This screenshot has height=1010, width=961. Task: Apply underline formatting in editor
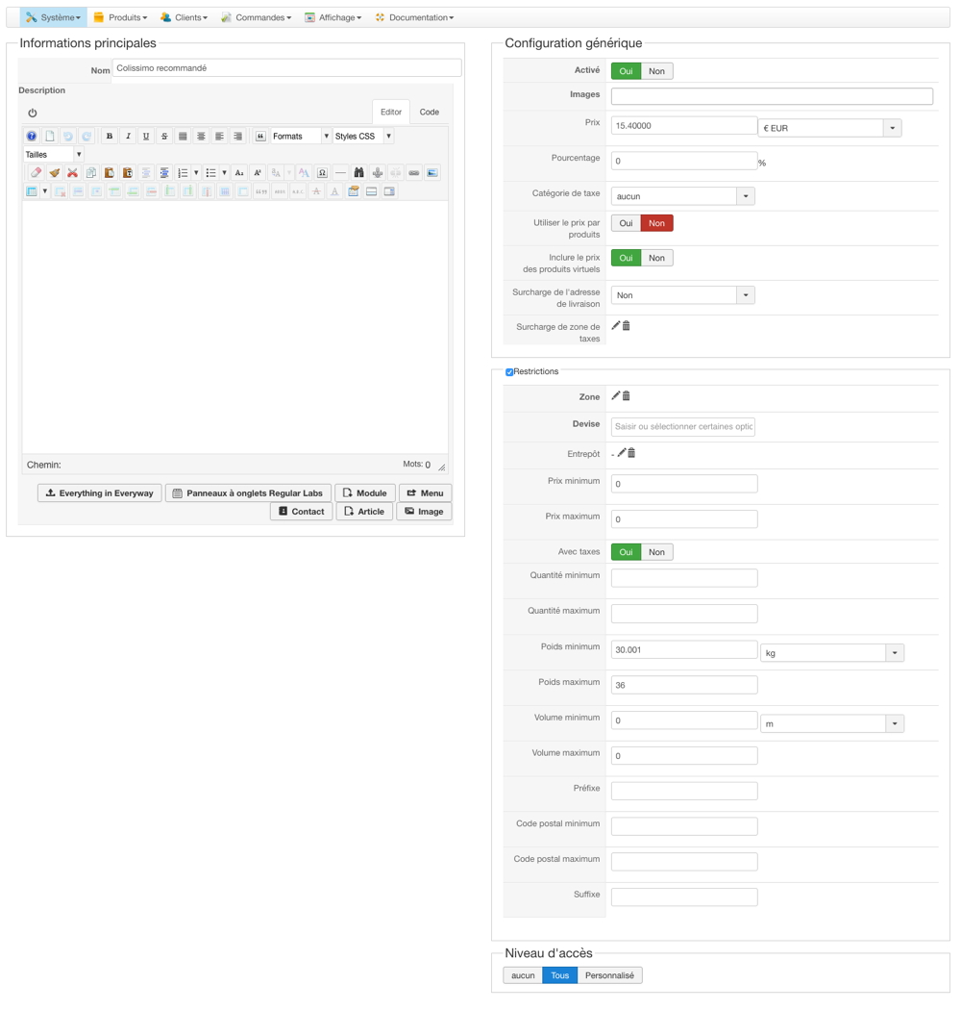click(x=146, y=136)
